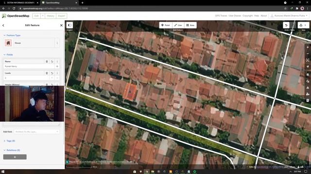
Task: Open the user account dropdown menu
Action: [x=289, y=16]
